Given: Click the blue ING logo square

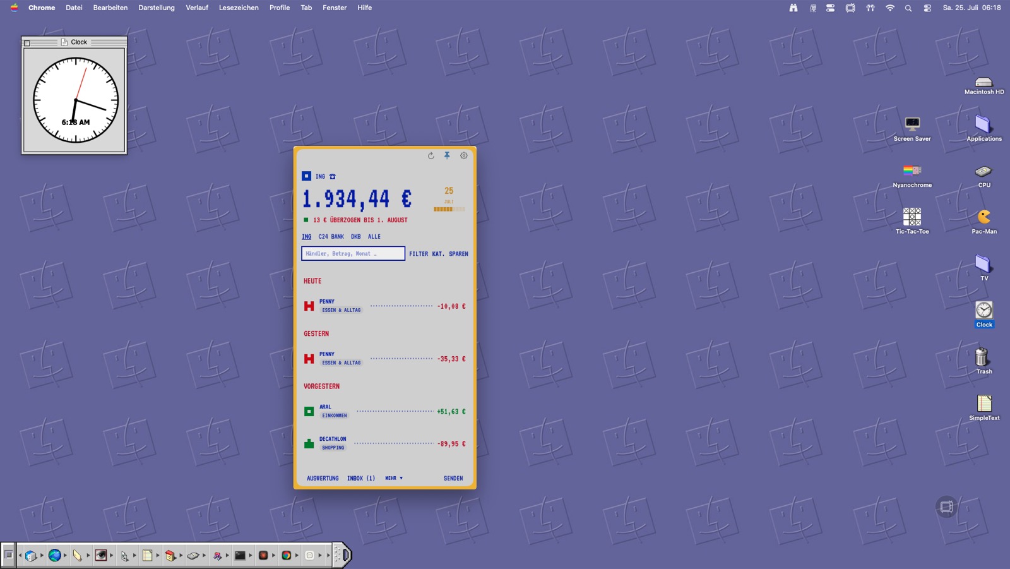Looking at the screenshot, I should 306,176.
